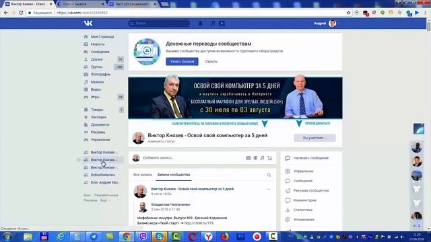Switch to Все записи tab
The width and height of the screenshot is (431, 242).
[x=142, y=175]
